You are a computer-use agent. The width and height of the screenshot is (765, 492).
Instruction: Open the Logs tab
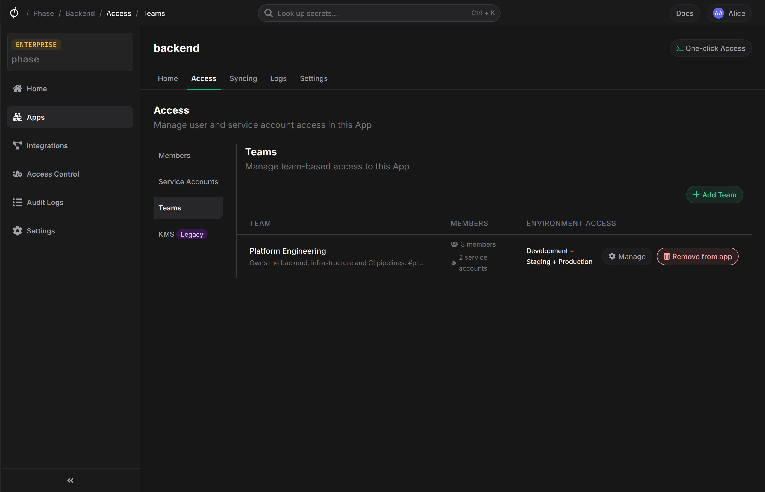(278, 78)
